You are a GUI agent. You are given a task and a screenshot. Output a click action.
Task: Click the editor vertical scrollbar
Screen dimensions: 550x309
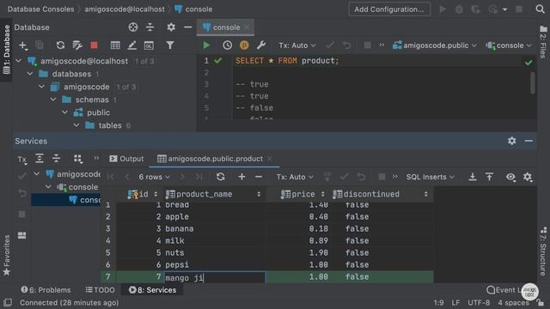[533, 83]
